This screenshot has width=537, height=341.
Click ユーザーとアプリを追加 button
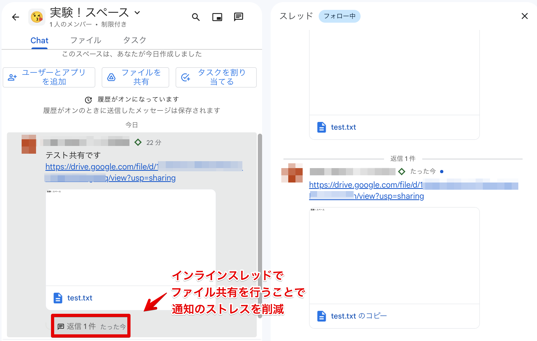point(49,77)
